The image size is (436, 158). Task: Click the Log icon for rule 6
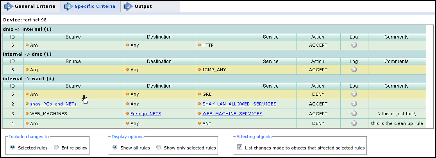[x=354, y=45]
